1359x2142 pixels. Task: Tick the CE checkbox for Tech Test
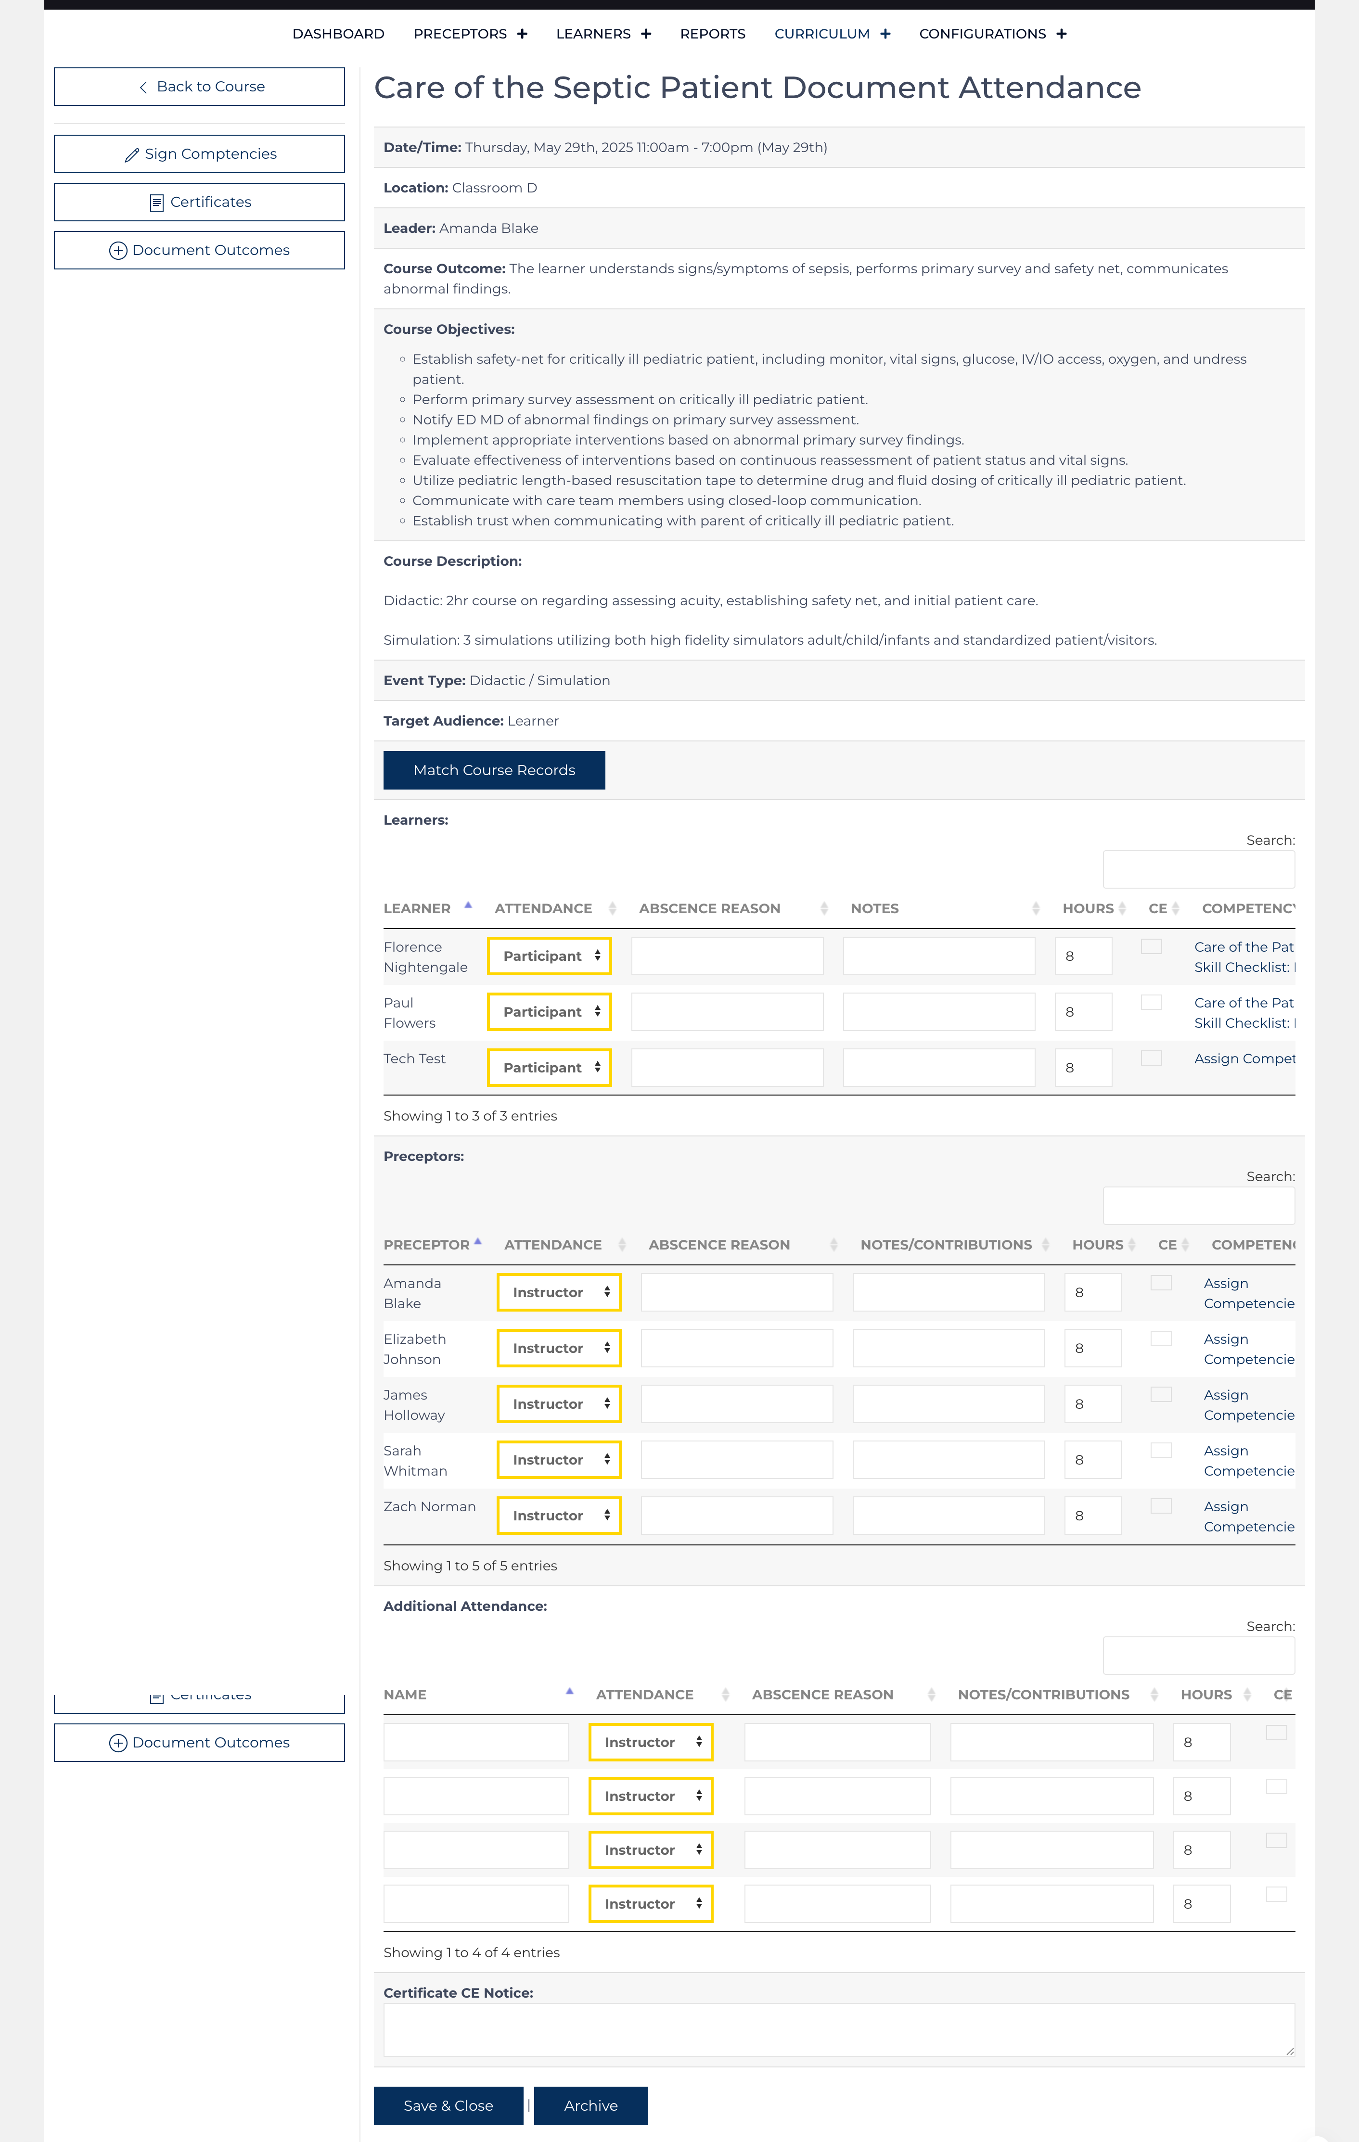tap(1151, 1058)
